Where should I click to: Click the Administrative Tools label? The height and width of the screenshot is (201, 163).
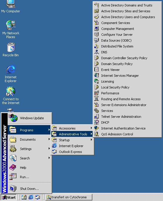click(x=73, y=134)
